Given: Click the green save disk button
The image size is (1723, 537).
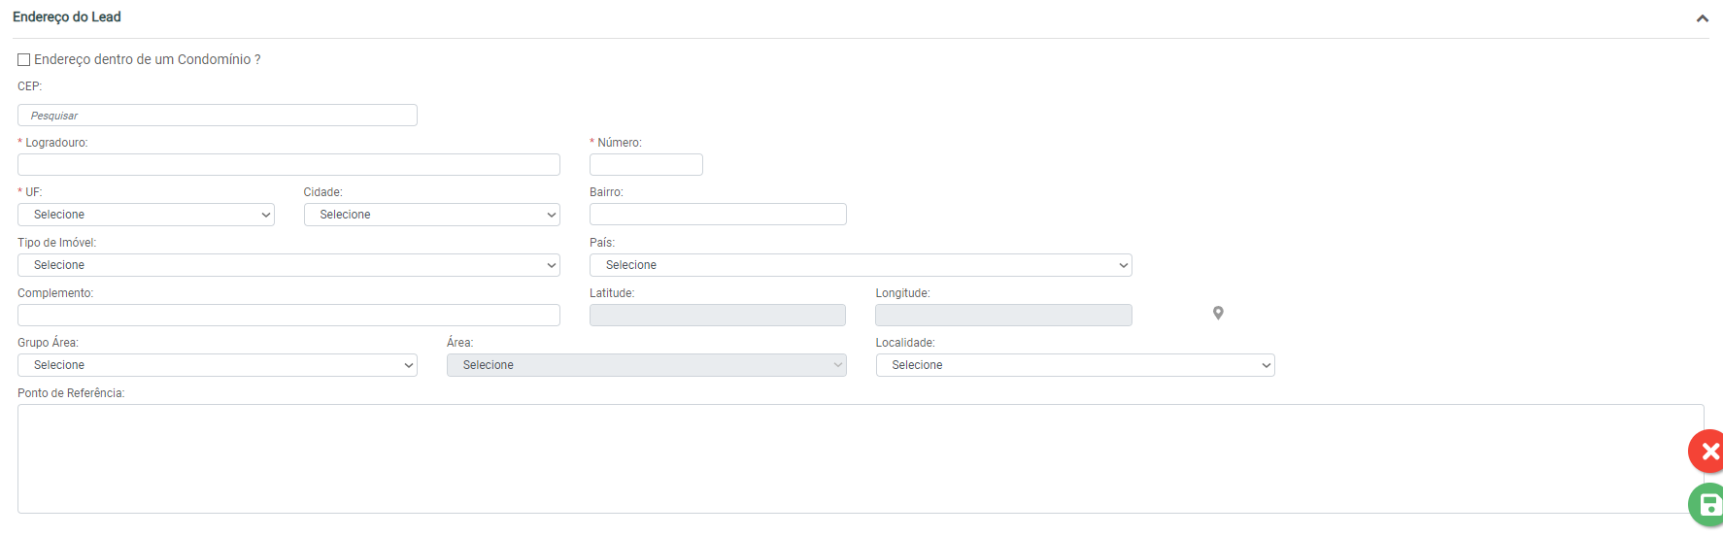Looking at the screenshot, I should coord(1707,505).
